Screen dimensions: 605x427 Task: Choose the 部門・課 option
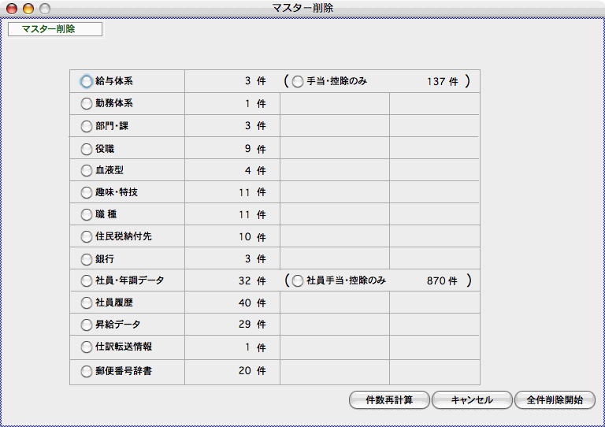click(87, 126)
